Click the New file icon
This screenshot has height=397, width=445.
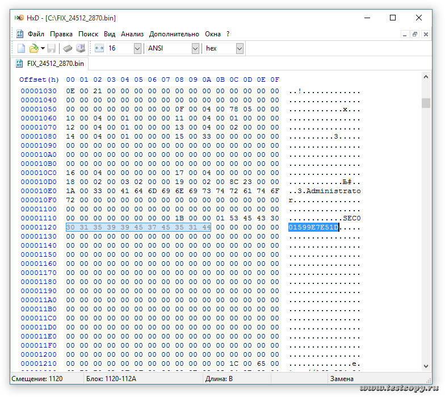pyautogui.click(x=21, y=49)
